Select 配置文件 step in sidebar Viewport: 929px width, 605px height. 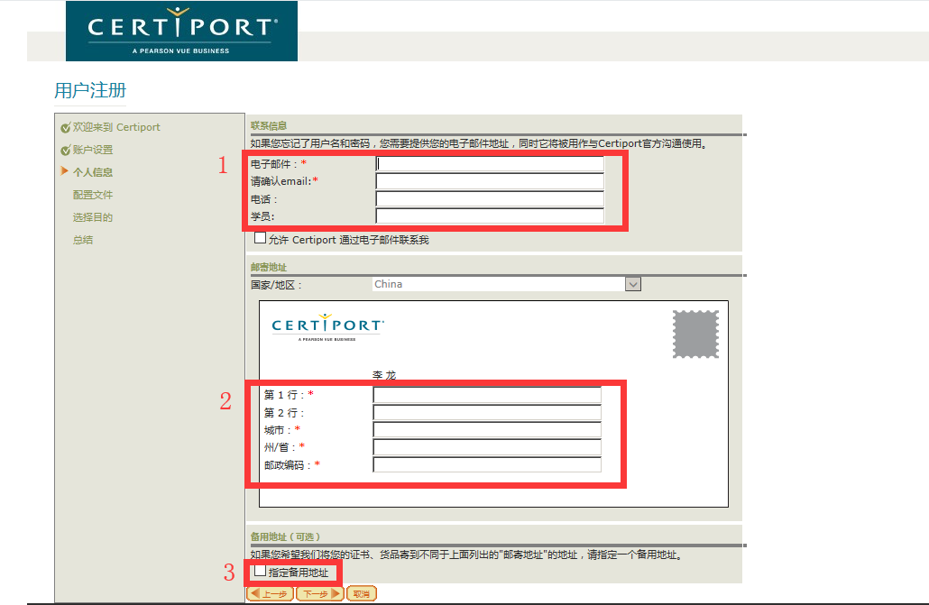click(92, 195)
